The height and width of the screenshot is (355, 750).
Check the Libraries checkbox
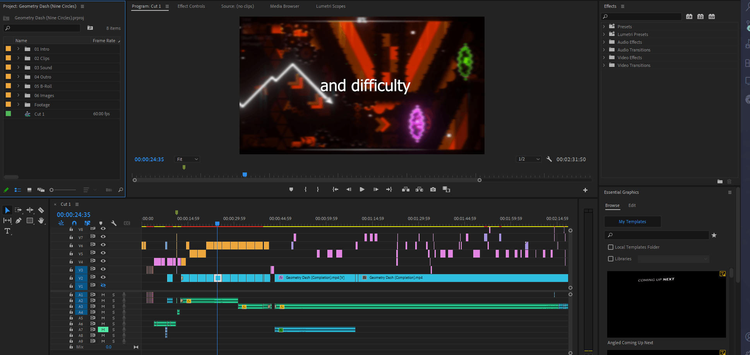pos(611,259)
